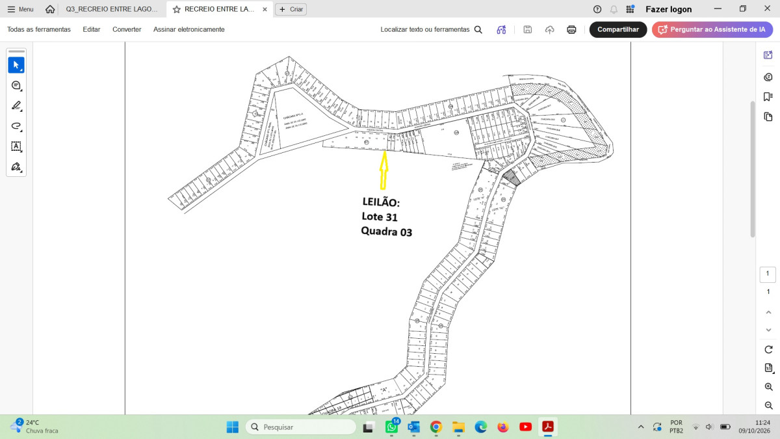Go to previous page chevron
780x439 pixels.
tap(768, 312)
